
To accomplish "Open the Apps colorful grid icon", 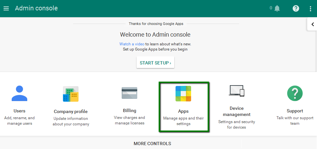I will [183, 94].
